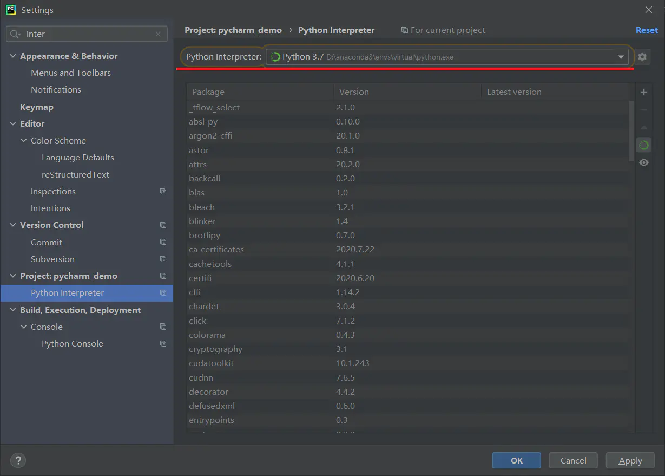Click the package list vertical scrollbar
This screenshot has width=665, height=476.
(631, 130)
